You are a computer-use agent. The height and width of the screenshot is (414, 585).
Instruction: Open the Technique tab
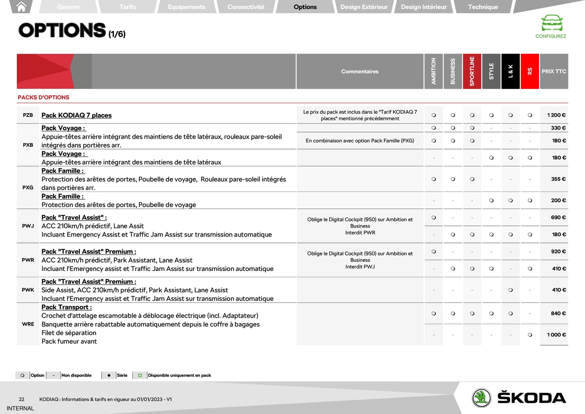tap(483, 7)
